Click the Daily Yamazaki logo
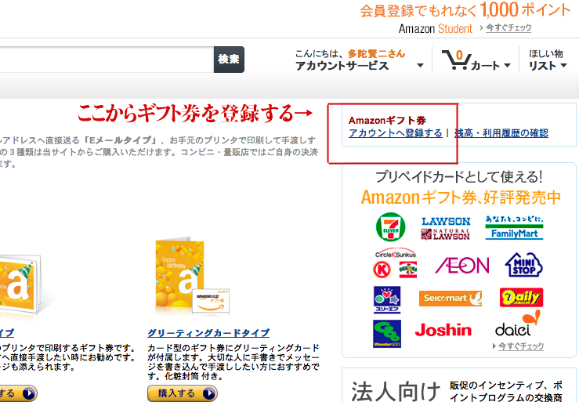579x402 pixels. click(521, 298)
